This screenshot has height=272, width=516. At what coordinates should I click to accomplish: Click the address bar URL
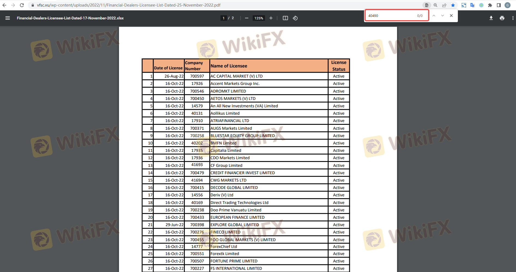click(129, 5)
